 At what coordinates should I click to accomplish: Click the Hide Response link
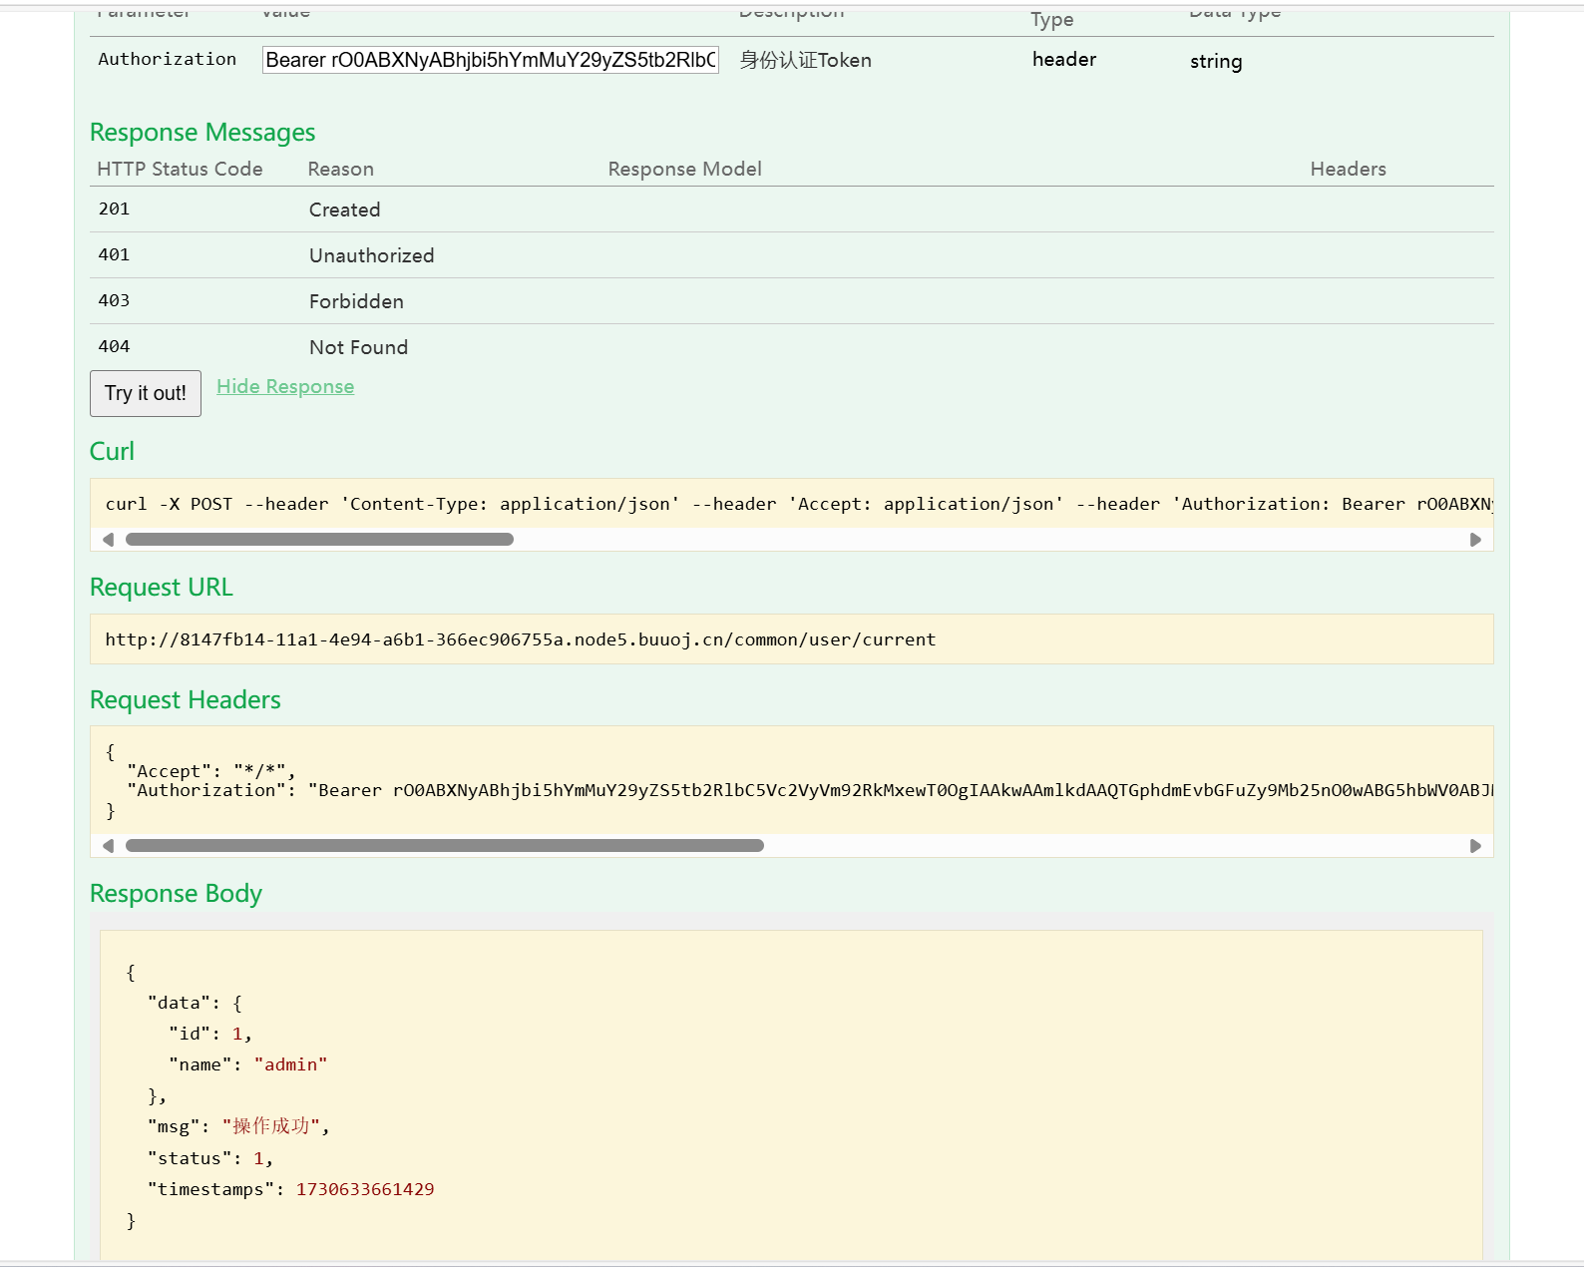285,387
